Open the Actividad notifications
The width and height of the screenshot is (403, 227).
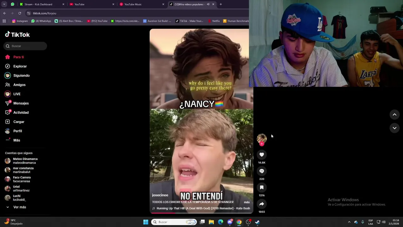(17, 113)
